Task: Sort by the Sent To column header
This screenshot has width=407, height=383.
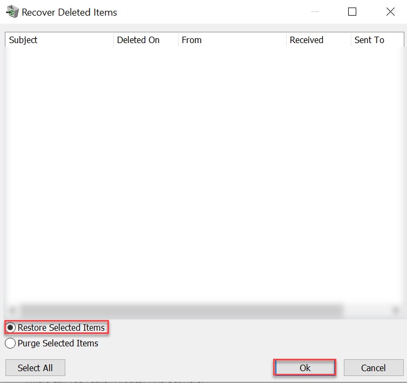Action: point(377,40)
